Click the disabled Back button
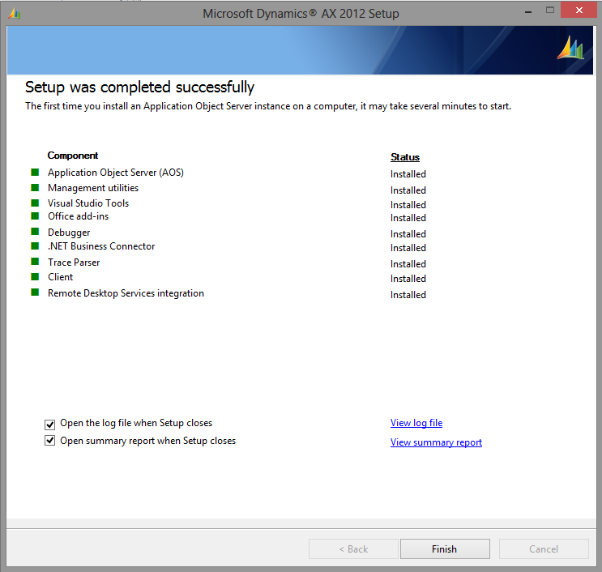This screenshot has height=572, width=602. tap(353, 549)
